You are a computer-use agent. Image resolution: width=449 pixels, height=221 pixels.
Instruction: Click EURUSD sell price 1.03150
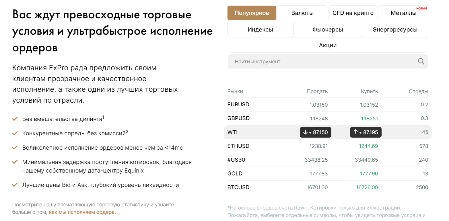pos(319,105)
